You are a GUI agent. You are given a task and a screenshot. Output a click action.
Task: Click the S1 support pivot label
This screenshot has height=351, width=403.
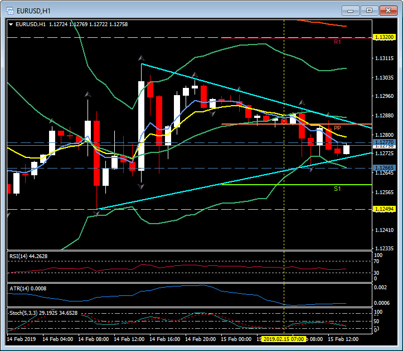[x=337, y=189]
